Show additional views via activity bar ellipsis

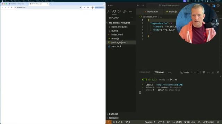pos(130,11)
